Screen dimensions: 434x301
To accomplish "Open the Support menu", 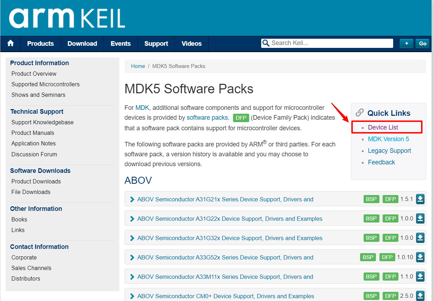I will pos(156,44).
